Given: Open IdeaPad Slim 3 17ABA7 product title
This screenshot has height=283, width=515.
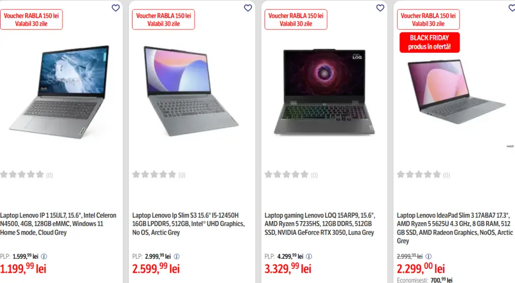Looking at the screenshot, I should coord(455,228).
